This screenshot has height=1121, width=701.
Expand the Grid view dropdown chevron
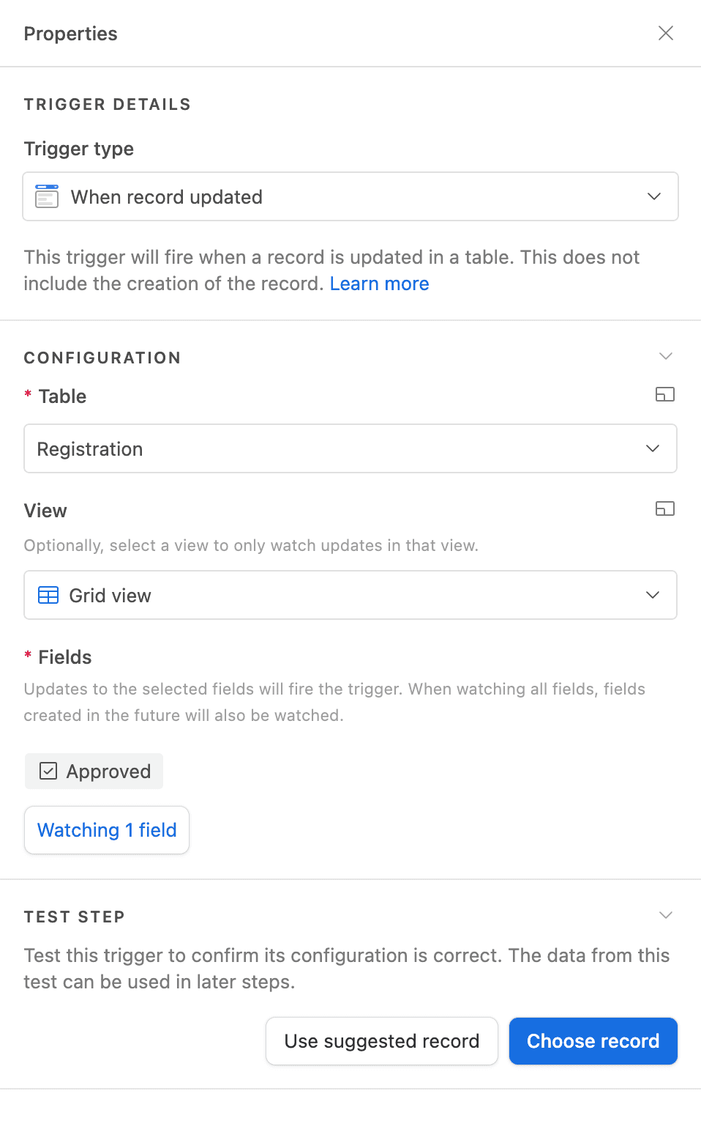(x=653, y=595)
